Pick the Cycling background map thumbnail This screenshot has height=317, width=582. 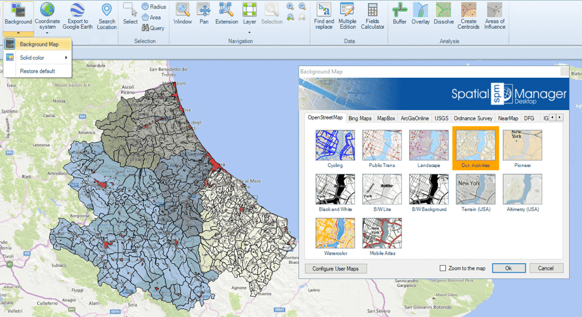click(335, 145)
